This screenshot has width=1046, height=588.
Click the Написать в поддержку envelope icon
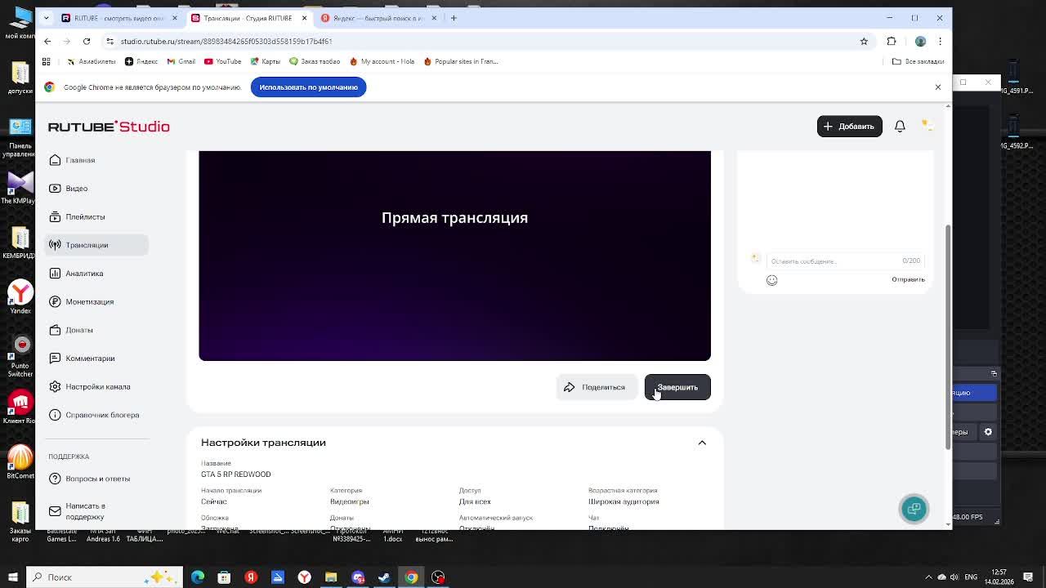(55, 511)
